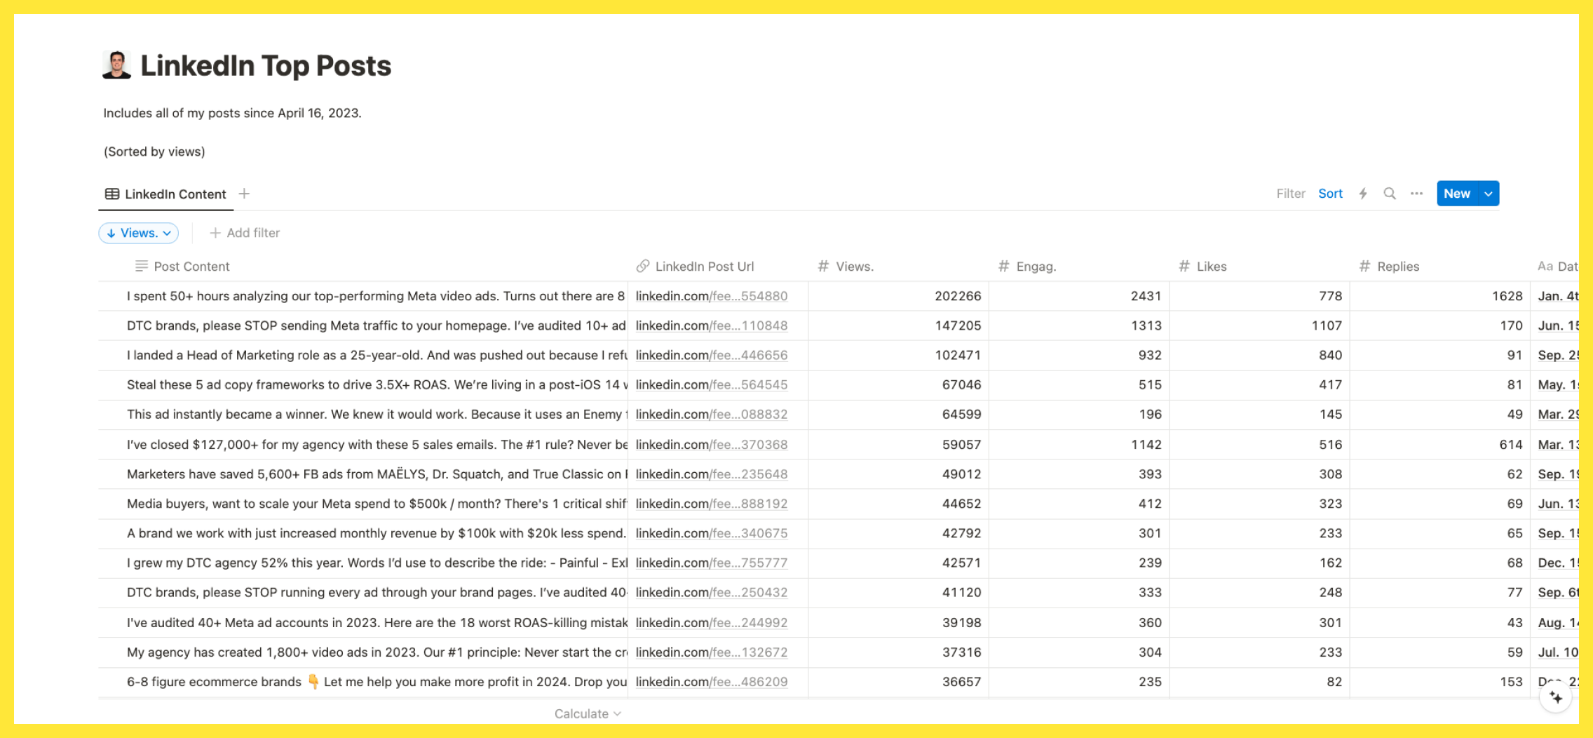Select the post 'This ad instantly became a winner'
The height and width of the screenshot is (738, 1593).
[376, 414]
